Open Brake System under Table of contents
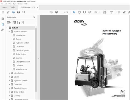Viewport: 130px width, 100px height. (21, 54)
